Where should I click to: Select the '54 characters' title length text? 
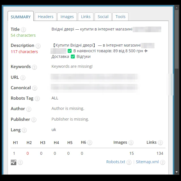(x=23, y=35)
